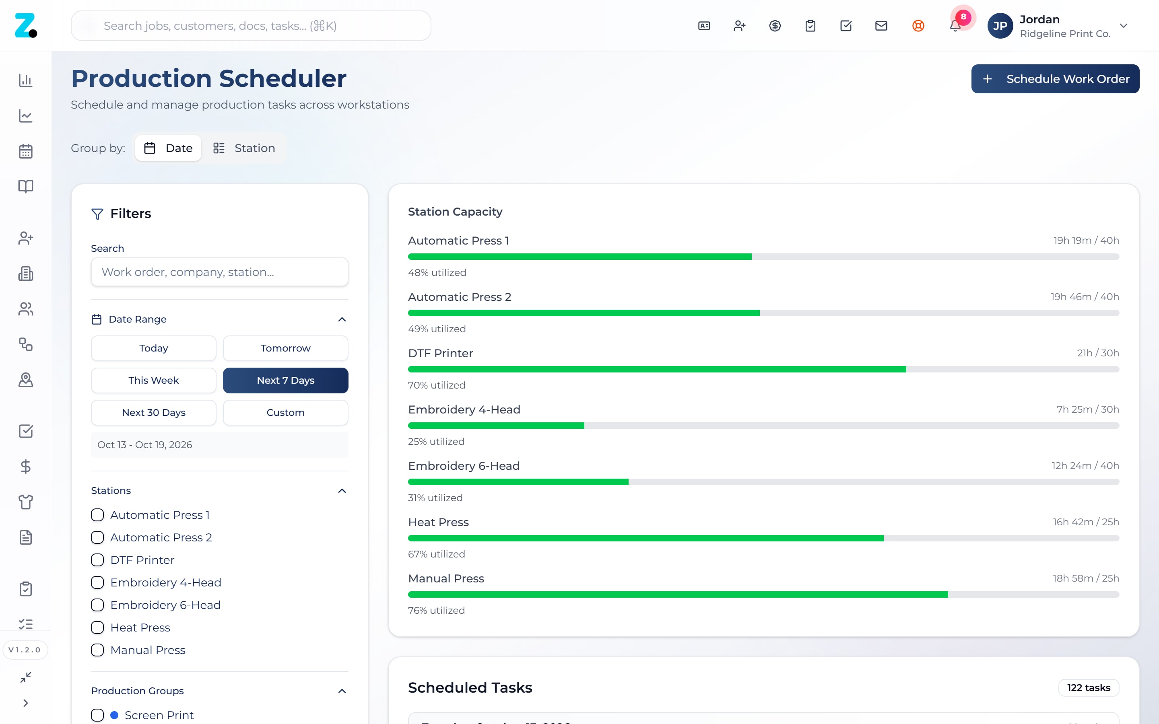
Task: Open the dollar sign sidebar icon
Action: (26, 467)
